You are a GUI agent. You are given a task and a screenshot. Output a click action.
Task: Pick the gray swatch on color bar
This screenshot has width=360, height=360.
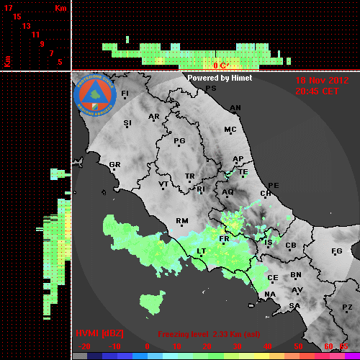click(80, 356)
